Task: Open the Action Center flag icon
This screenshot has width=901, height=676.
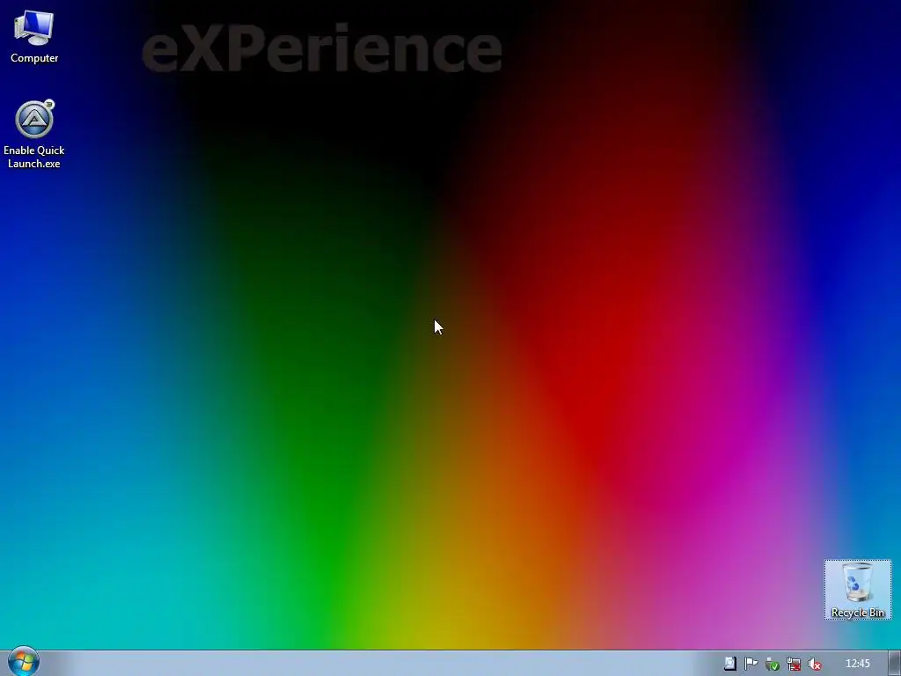Action: click(x=751, y=664)
